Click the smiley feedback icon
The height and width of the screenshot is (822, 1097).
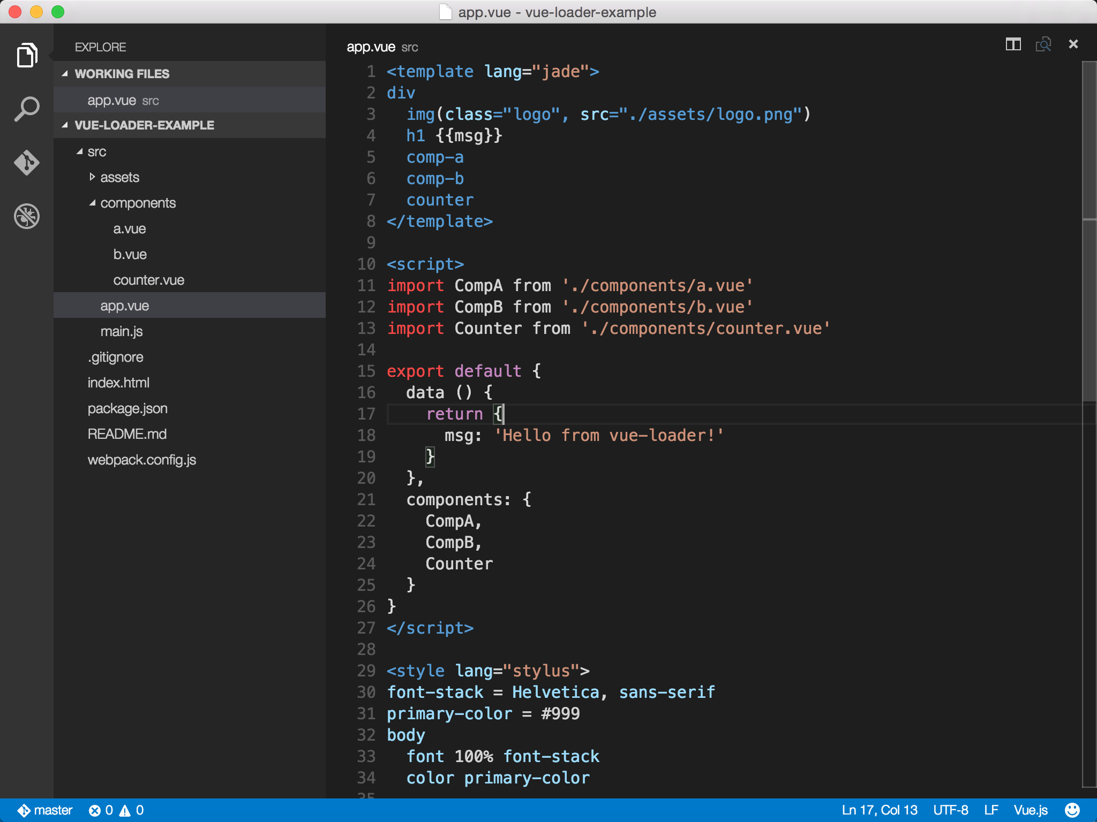point(1072,810)
